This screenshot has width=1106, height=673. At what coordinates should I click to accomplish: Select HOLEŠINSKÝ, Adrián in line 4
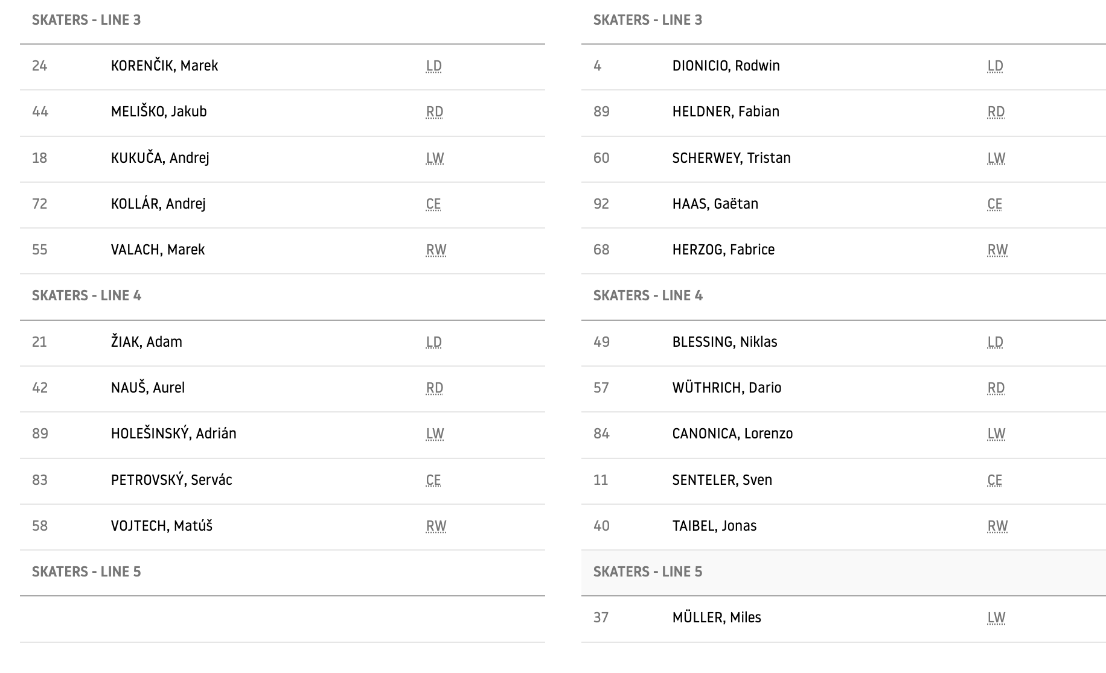173,434
